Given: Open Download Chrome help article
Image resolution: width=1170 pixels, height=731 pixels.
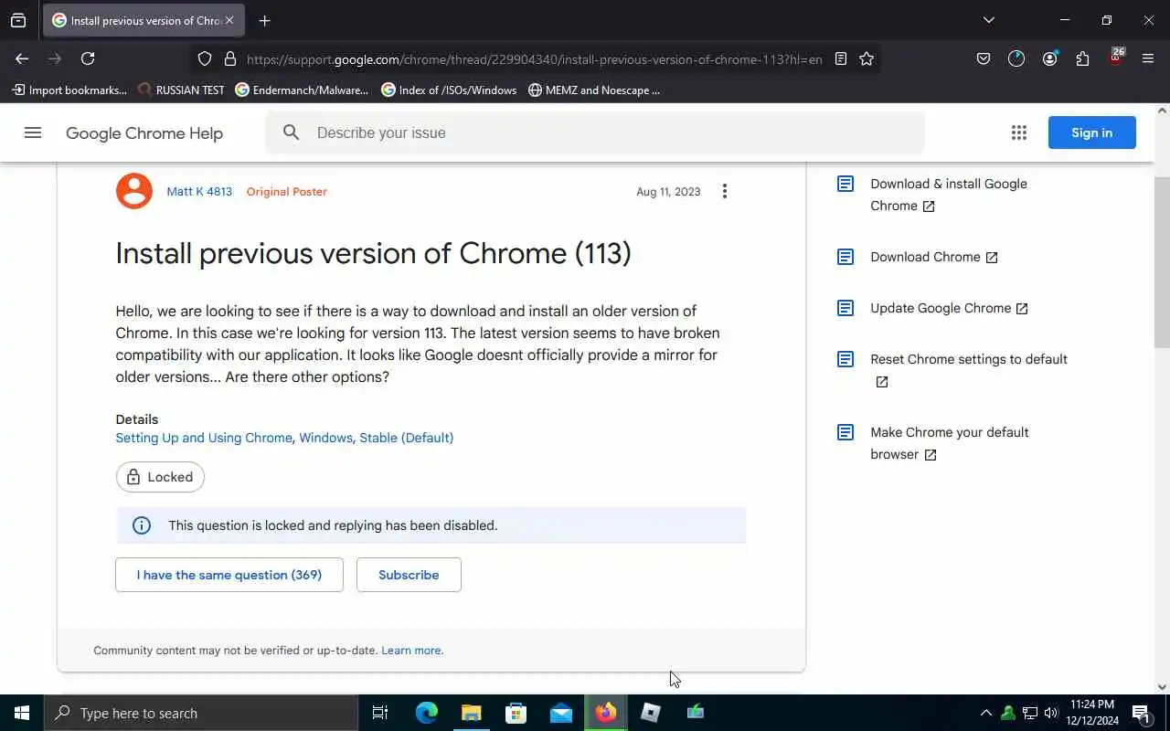Looking at the screenshot, I should tap(933, 257).
